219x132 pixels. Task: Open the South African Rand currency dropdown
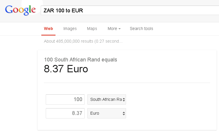click(x=106, y=99)
